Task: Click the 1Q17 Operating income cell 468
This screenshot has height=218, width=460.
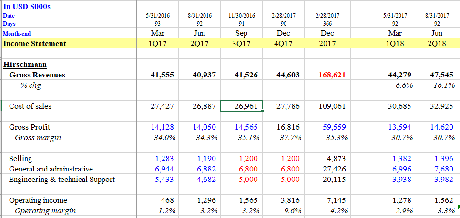Action: tap(168, 200)
